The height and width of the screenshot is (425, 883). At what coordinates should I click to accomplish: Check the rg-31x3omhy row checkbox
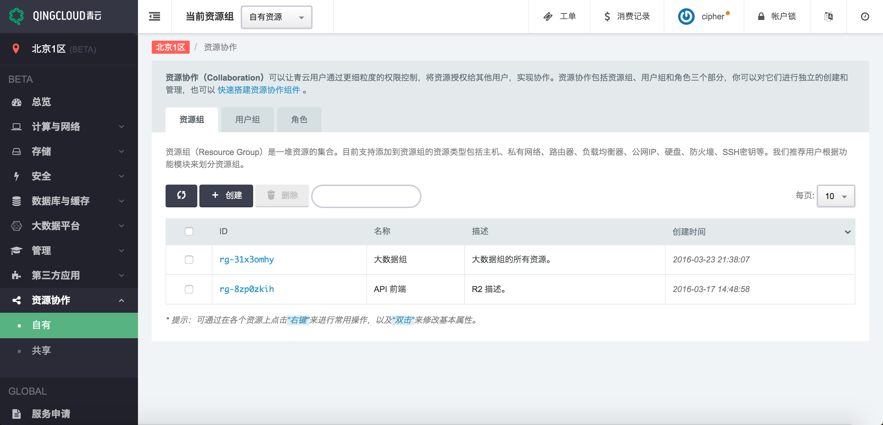(189, 259)
